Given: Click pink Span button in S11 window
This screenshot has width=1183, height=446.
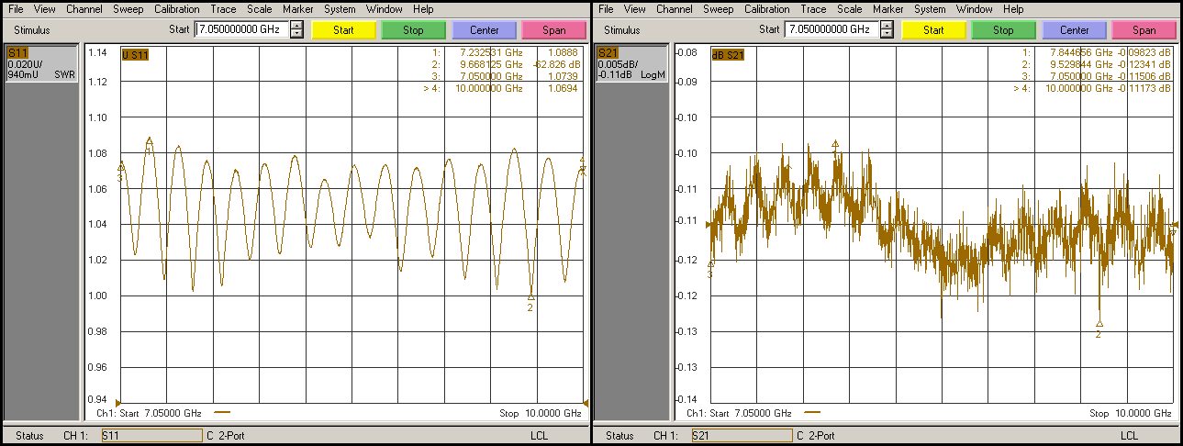Looking at the screenshot, I should pos(553,29).
